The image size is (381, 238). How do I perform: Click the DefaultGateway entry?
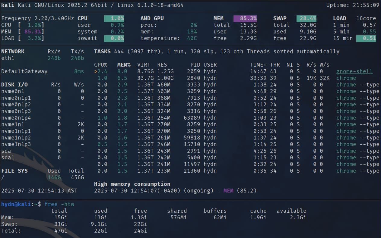tap(24, 71)
